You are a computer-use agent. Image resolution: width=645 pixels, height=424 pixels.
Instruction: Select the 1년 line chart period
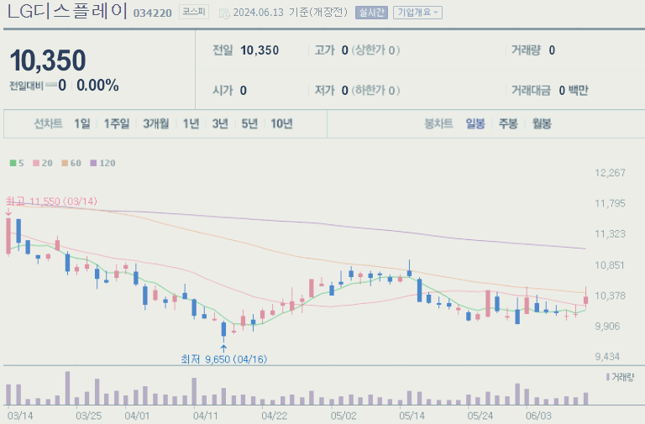click(191, 123)
